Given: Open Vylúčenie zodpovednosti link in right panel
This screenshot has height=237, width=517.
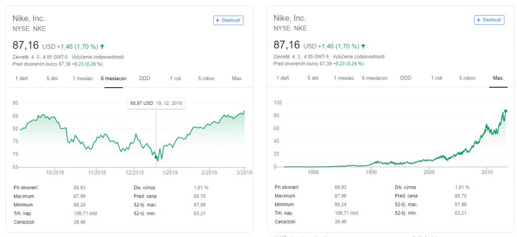Looking at the screenshot, I should point(359,57).
